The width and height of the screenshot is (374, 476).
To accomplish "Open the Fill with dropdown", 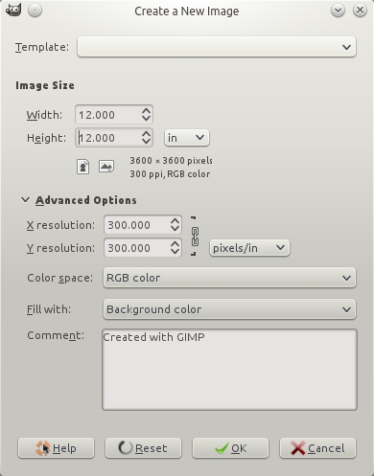I will (229, 309).
